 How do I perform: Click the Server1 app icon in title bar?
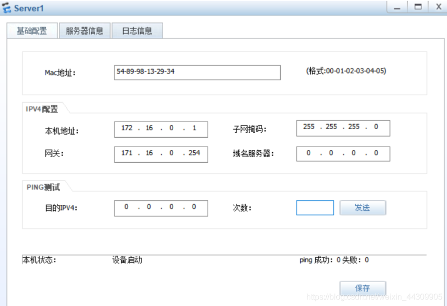coord(7,8)
